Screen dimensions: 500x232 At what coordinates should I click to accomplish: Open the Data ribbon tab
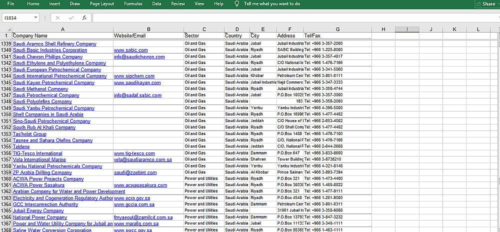(156, 4)
